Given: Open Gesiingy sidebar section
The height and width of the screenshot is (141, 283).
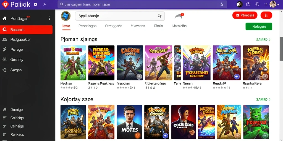Looking at the screenshot, I should [x=17, y=59].
